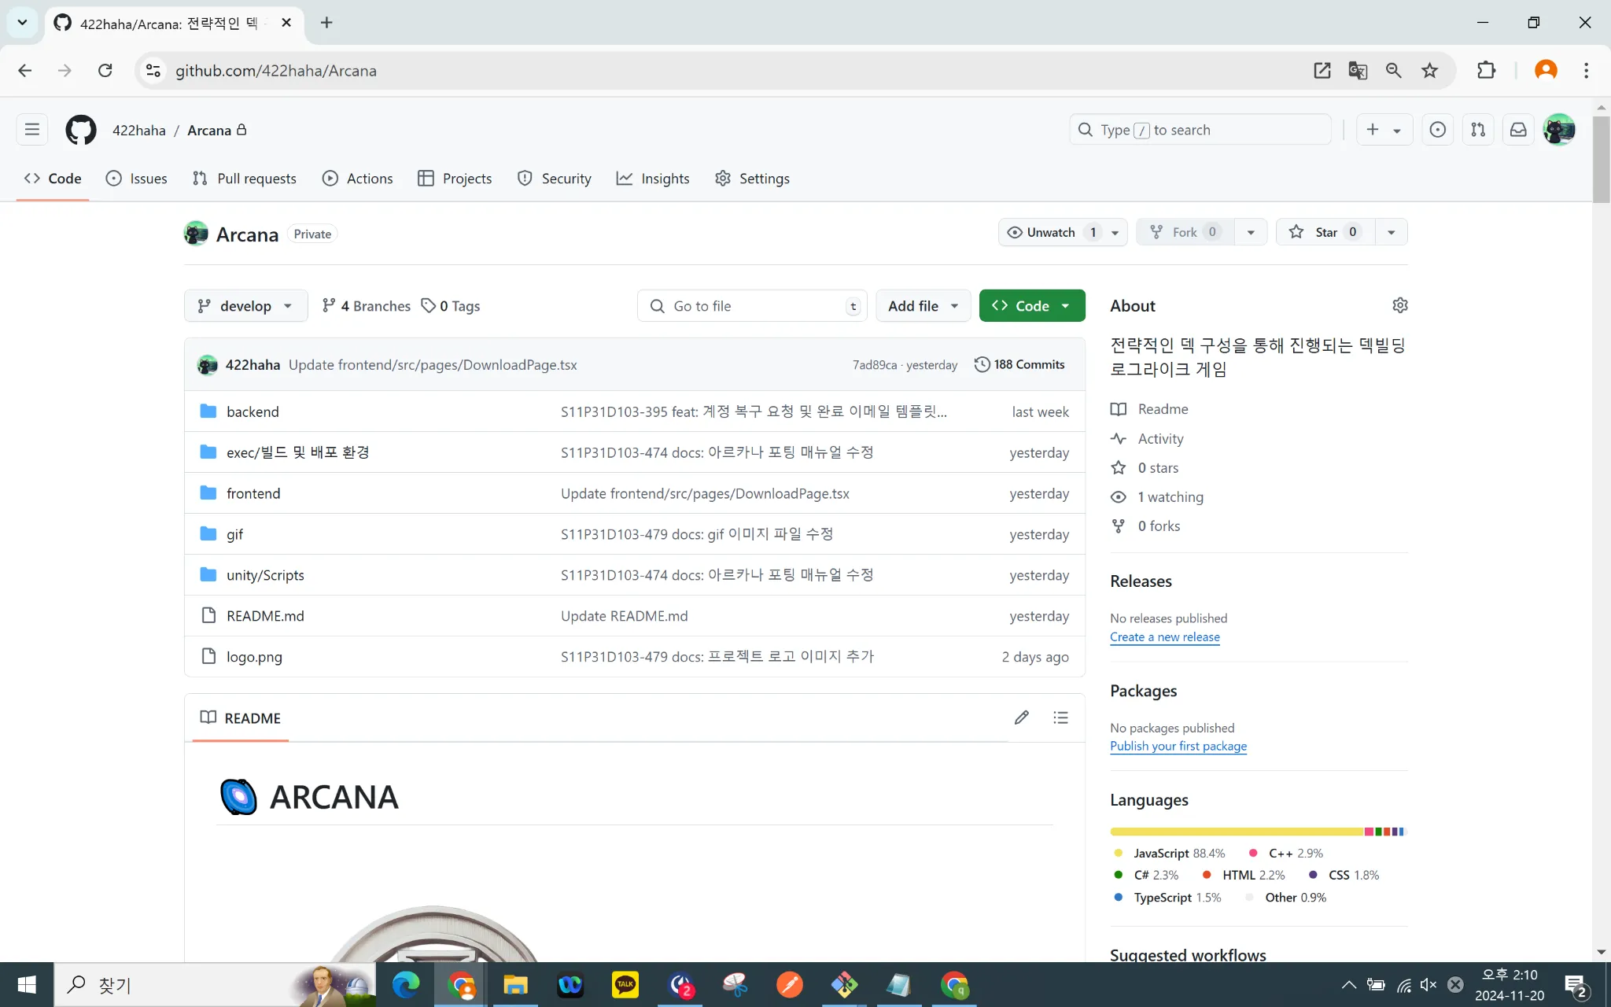Click the yellow JavaScript language bar

[x=1235, y=832]
